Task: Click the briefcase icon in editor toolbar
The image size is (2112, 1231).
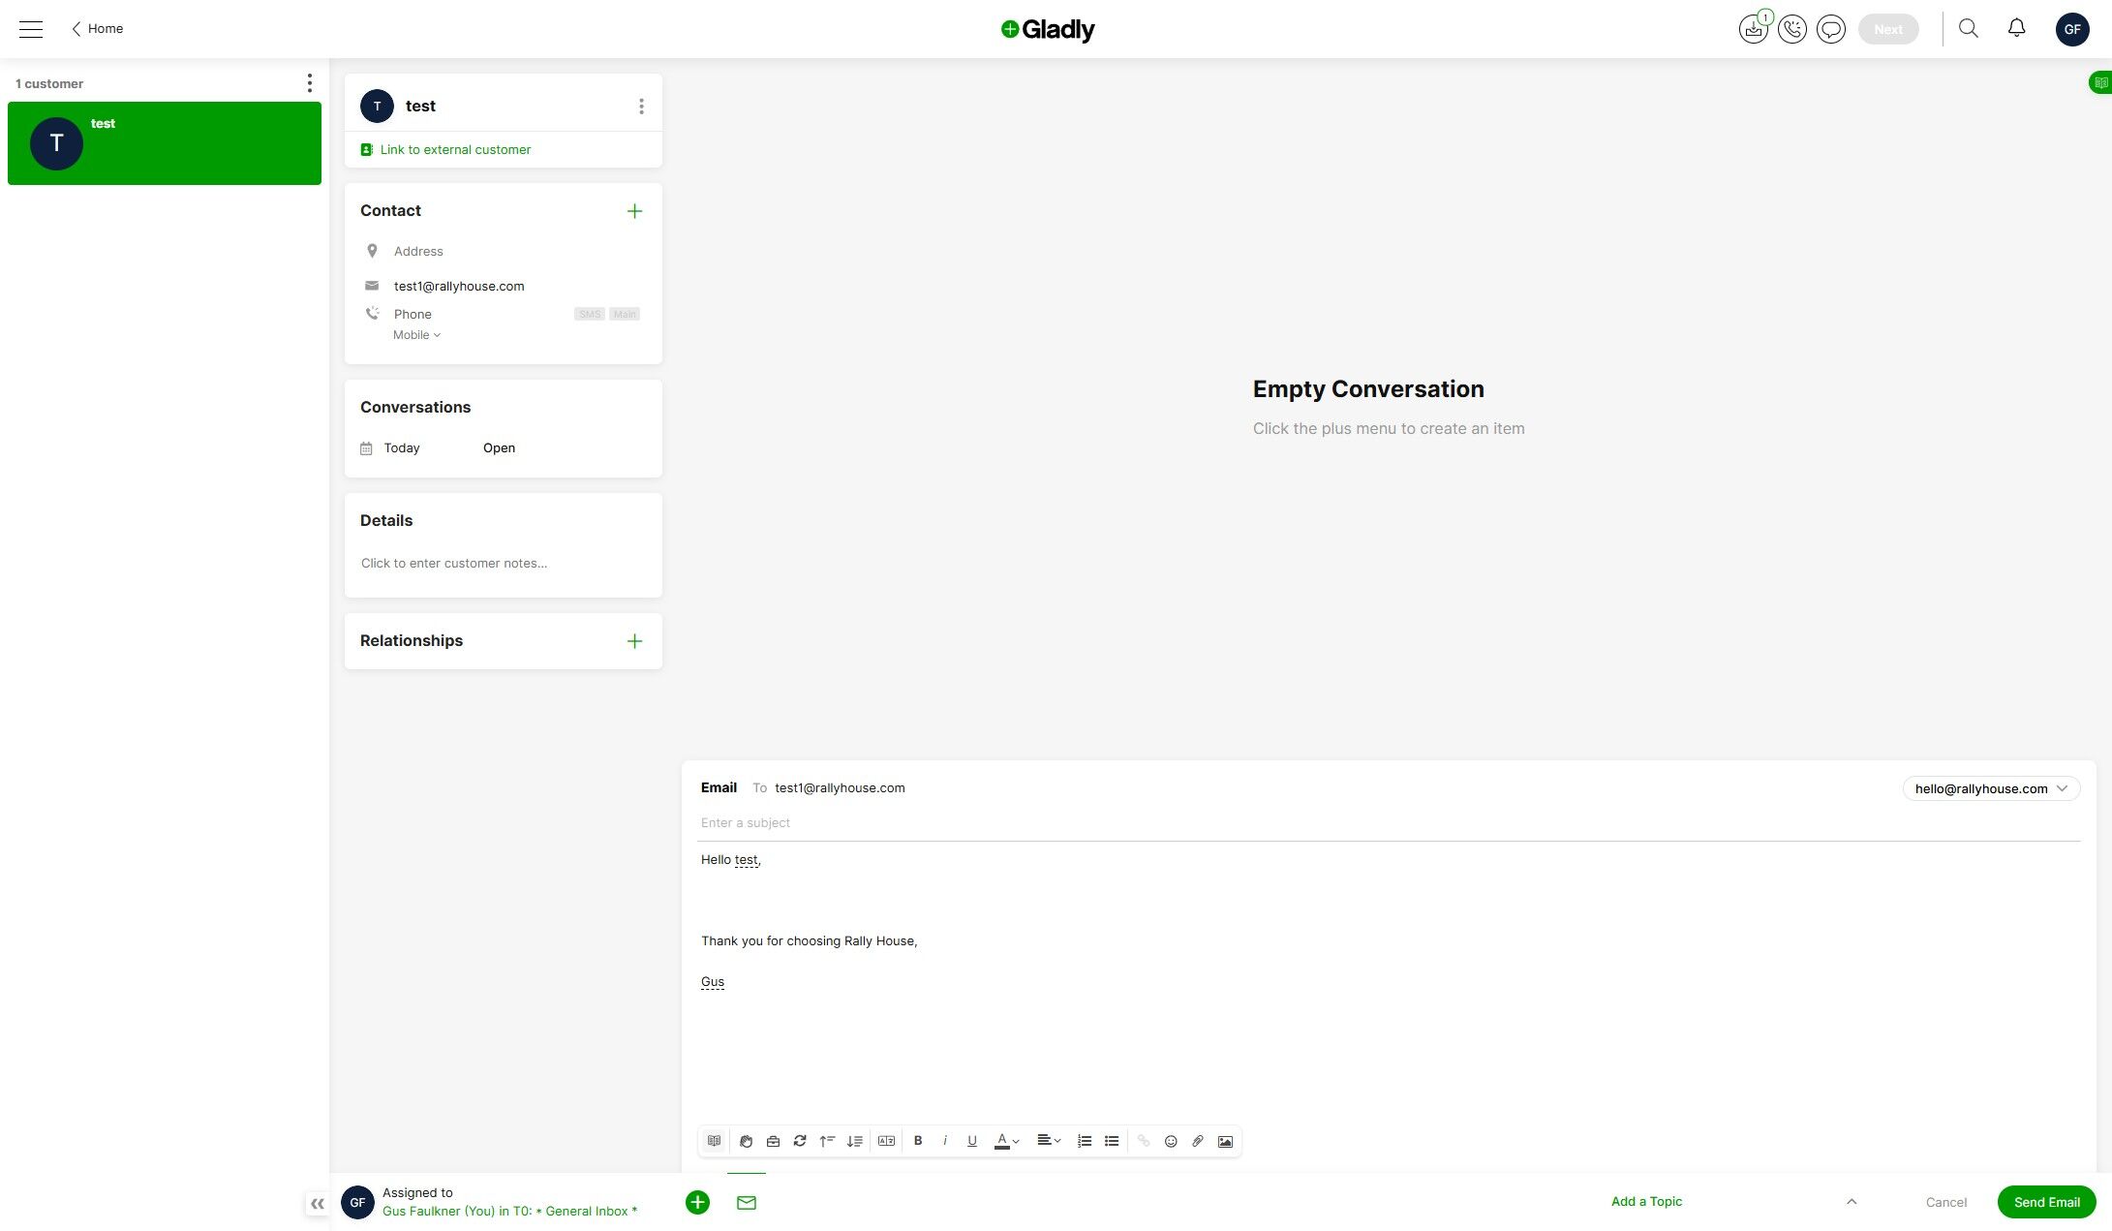Action: tap(773, 1141)
